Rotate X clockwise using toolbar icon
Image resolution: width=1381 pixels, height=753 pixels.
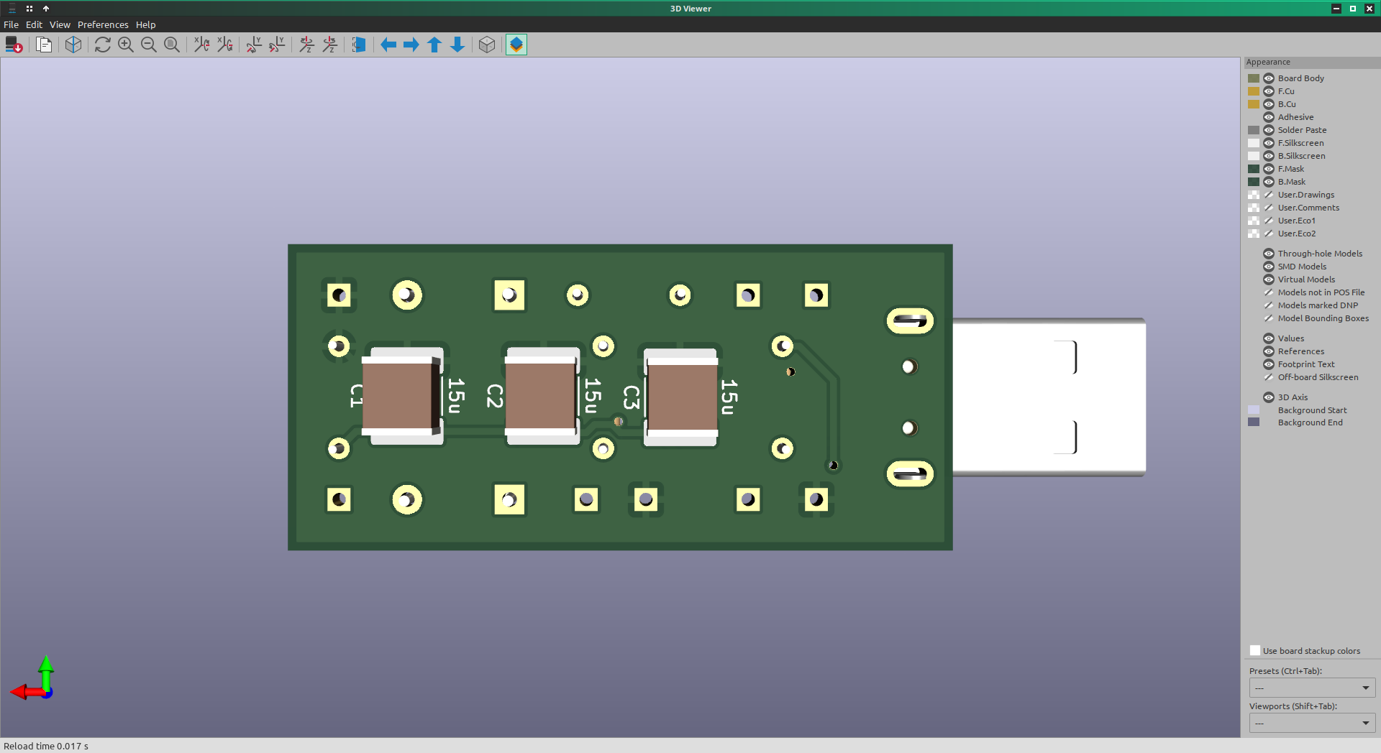[202, 45]
